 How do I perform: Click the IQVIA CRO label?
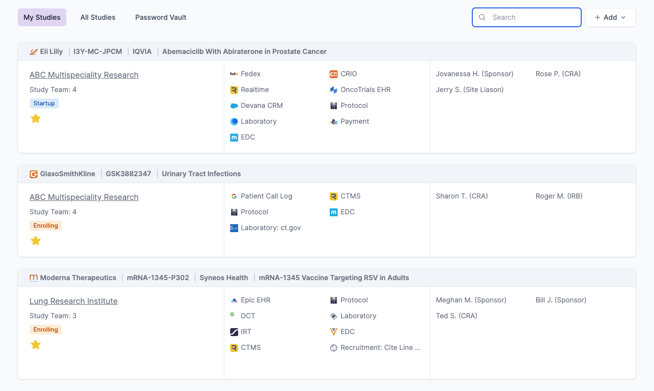point(142,51)
